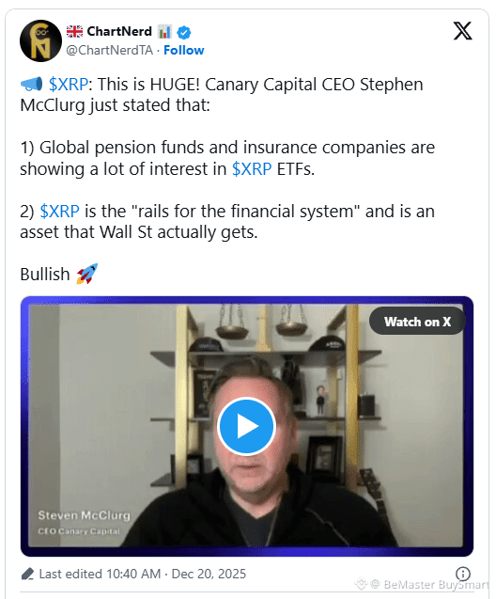Click the ChartNerd profile avatar
Image resolution: width=496 pixels, height=599 pixels.
(x=40, y=40)
